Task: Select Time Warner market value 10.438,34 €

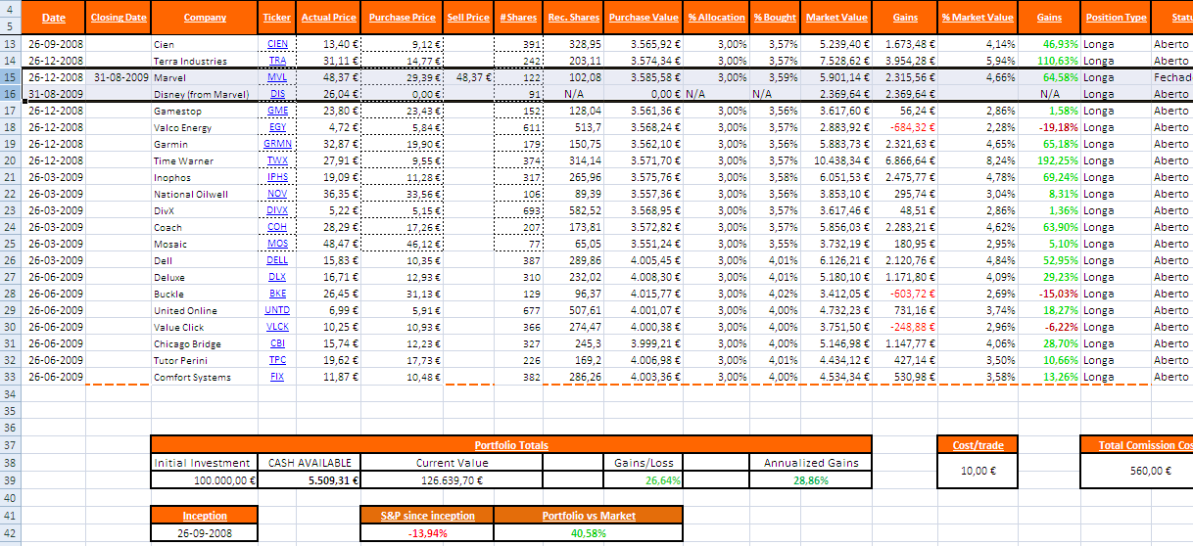Action: pos(836,160)
